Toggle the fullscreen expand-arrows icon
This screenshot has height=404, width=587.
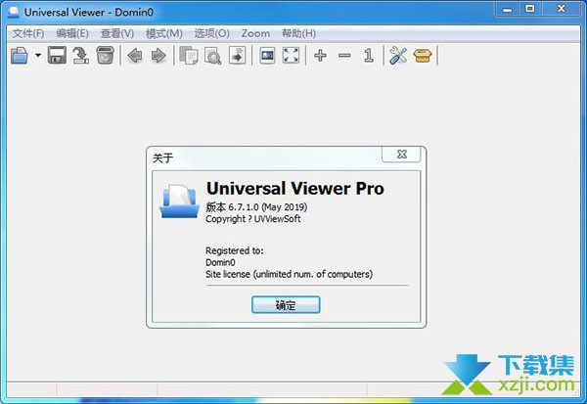click(291, 56)
